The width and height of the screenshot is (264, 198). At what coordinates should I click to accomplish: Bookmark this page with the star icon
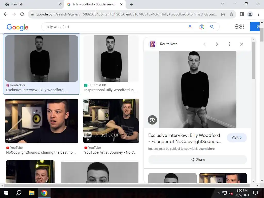point(232,14)
